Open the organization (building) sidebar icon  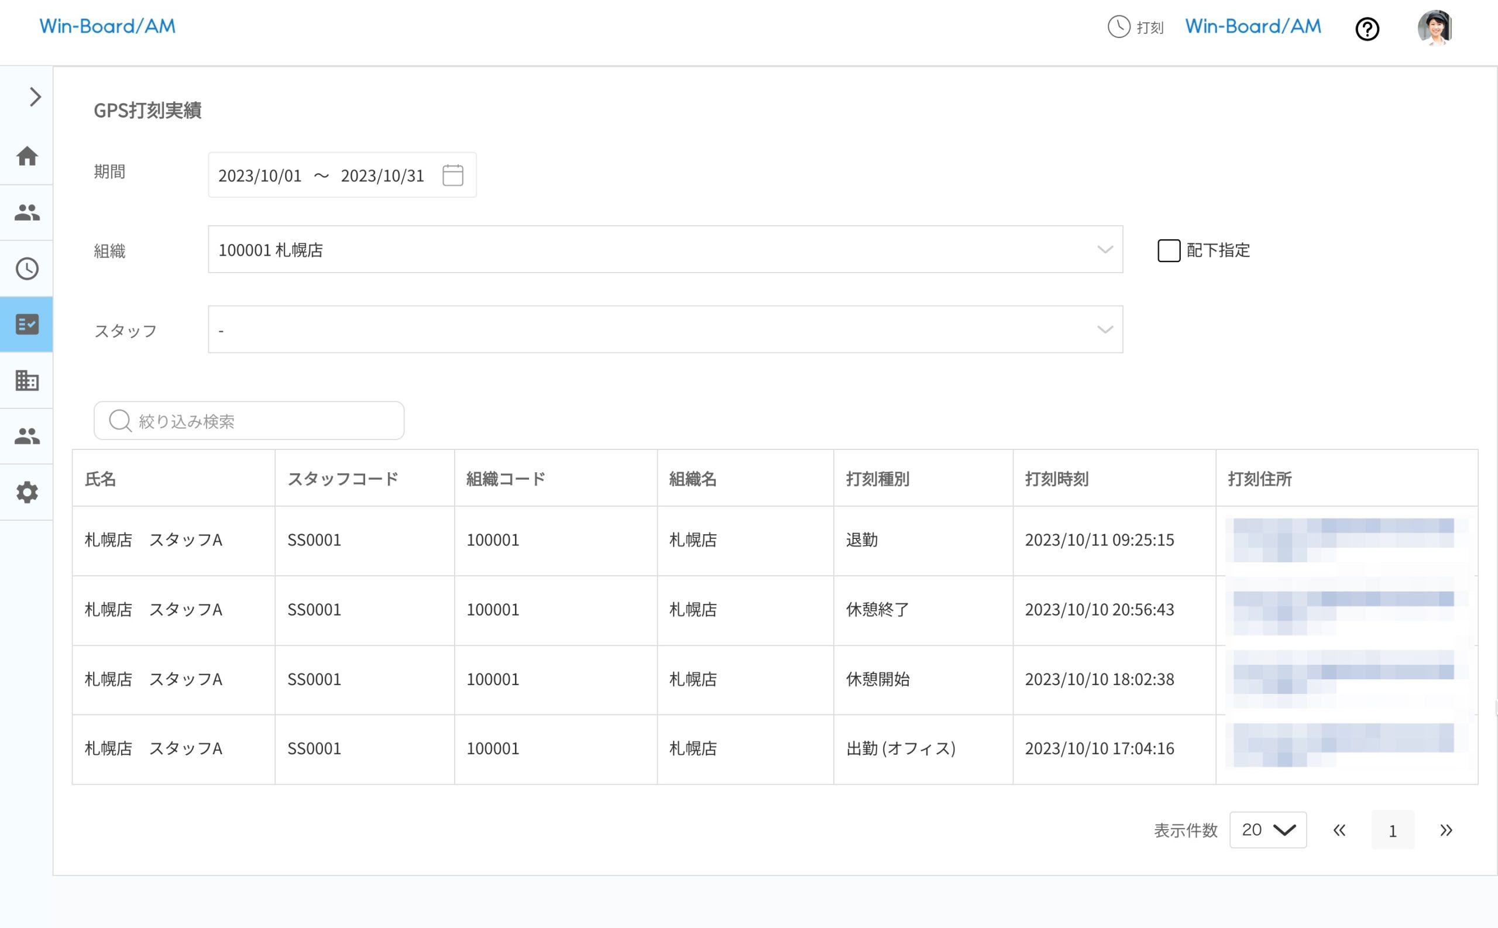26,380
